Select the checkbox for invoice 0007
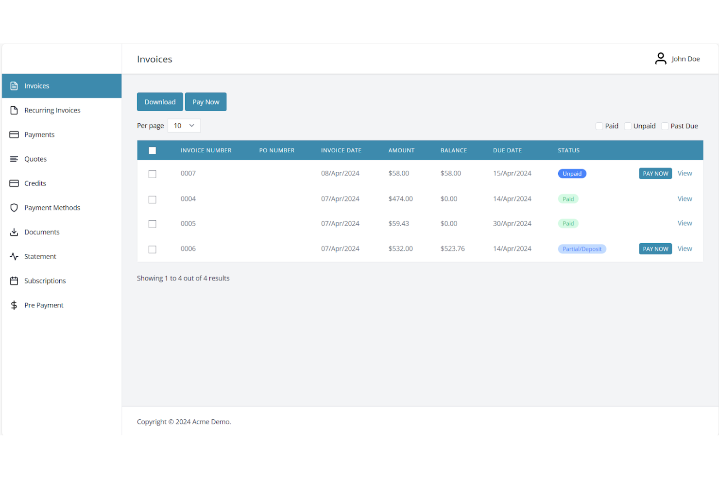The width and height of the screenshot is (719, 479). (x=152, y=174)
